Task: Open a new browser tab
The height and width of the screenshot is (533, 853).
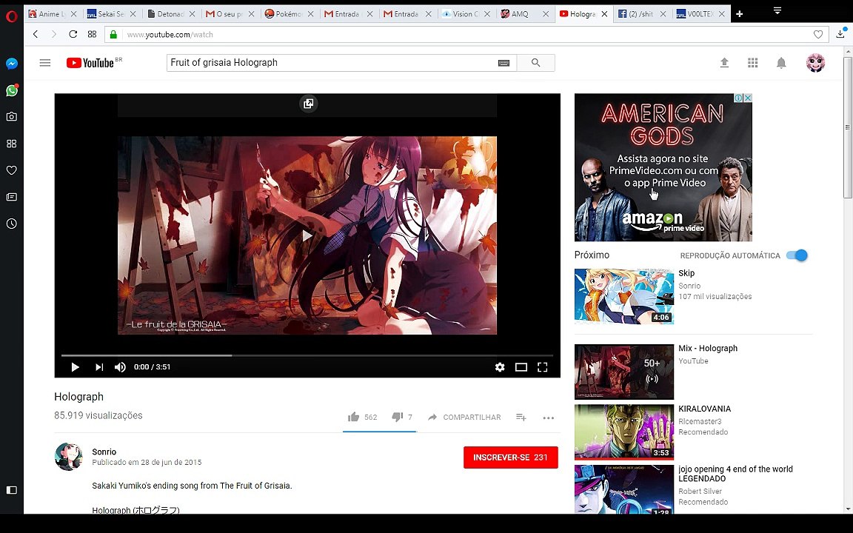Action: click(739, 14)
